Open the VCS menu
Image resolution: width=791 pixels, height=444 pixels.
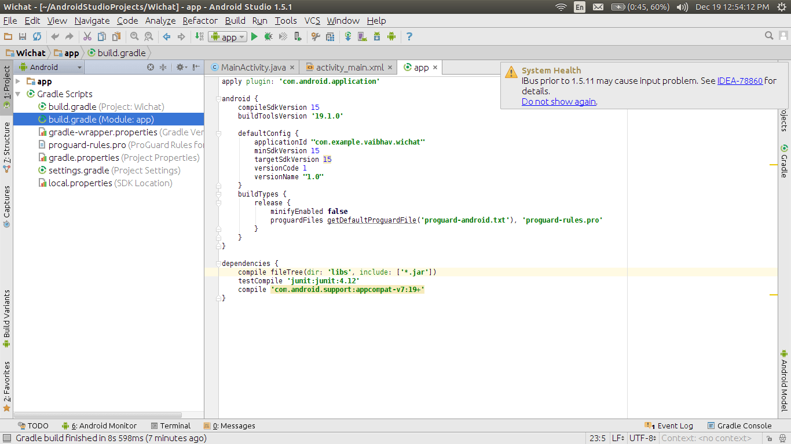click(x=312, y=21)
